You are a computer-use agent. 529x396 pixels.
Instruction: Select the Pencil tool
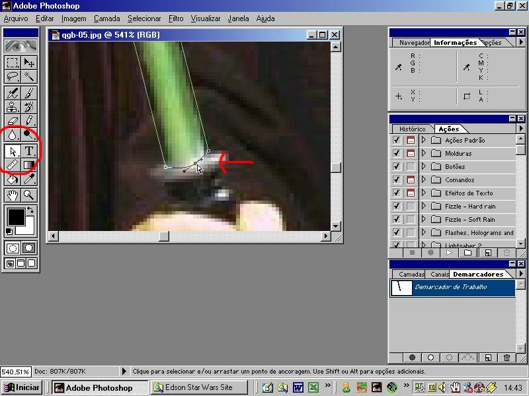click(x=29, y=121)
